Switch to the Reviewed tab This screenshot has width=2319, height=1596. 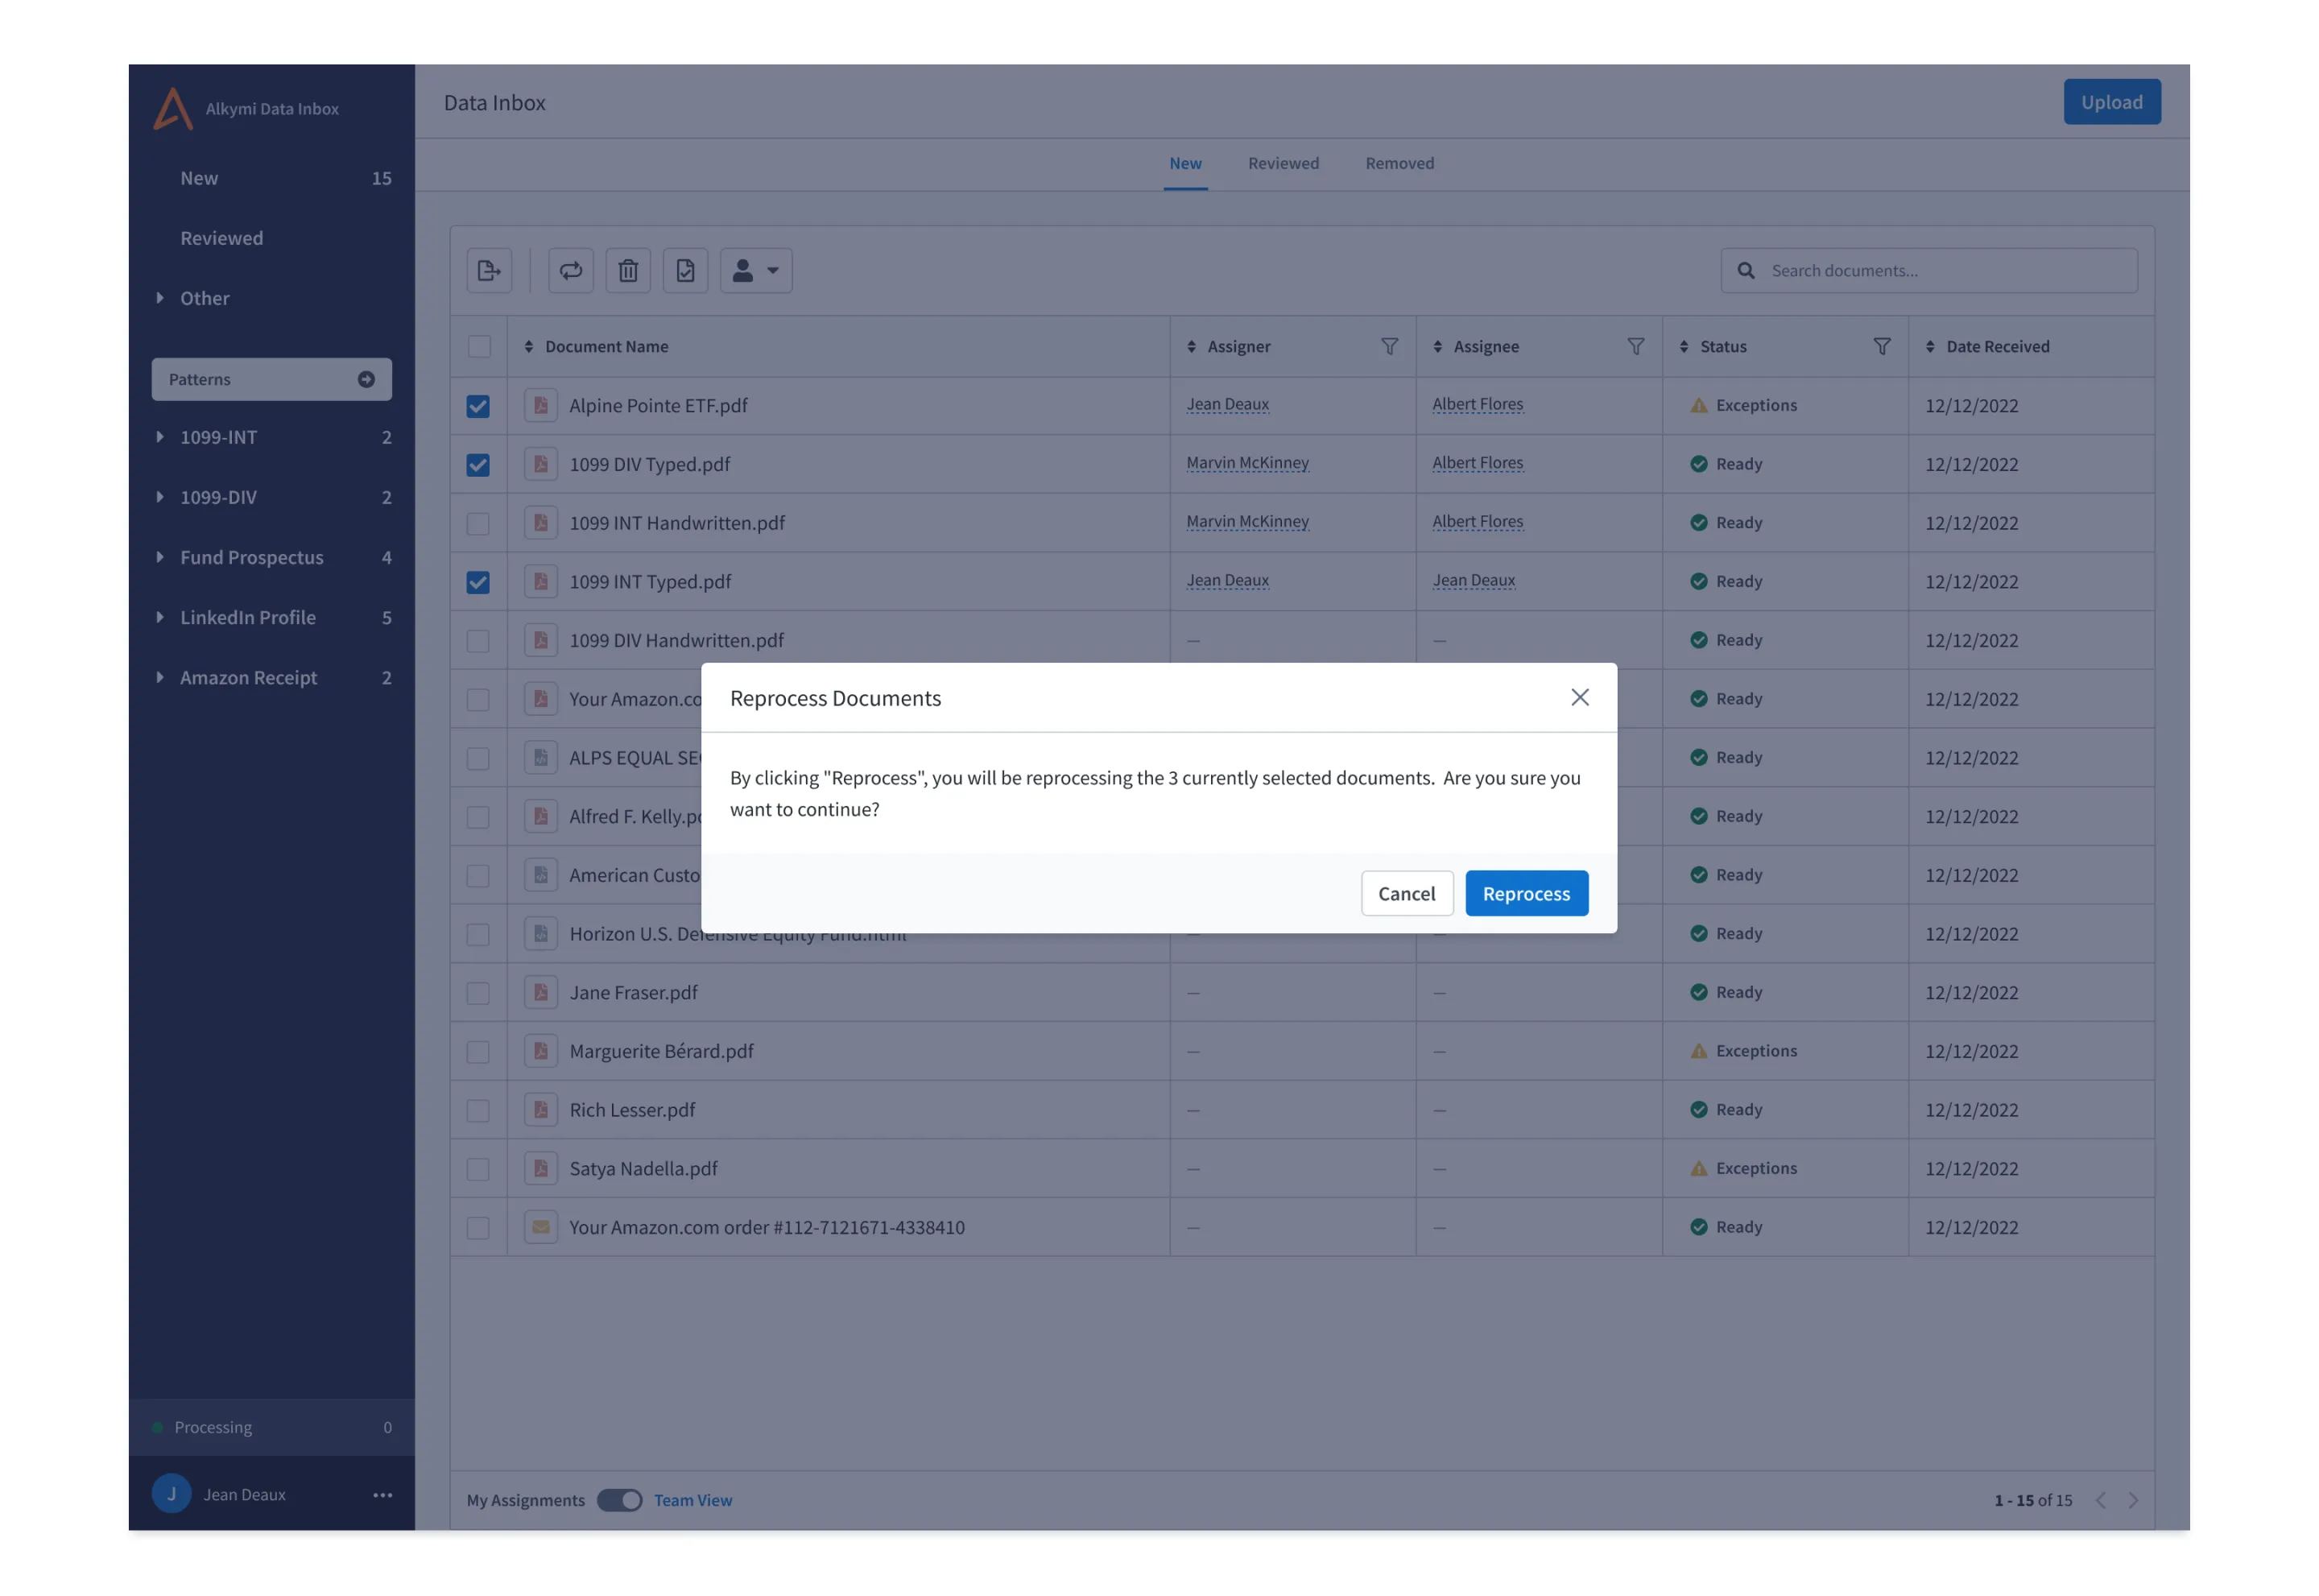(x=1283, y=163)
